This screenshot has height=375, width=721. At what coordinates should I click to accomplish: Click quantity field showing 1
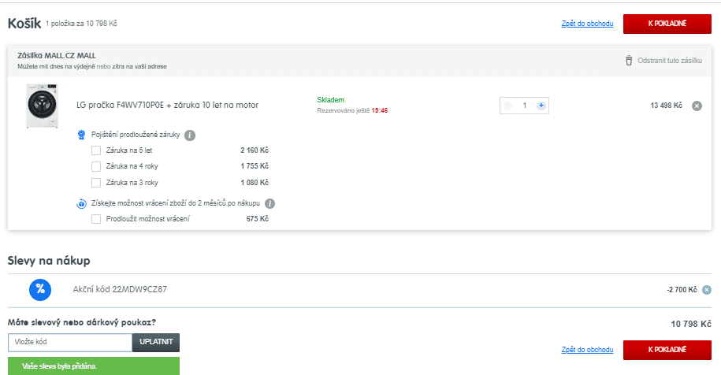[x=524, y=106]
